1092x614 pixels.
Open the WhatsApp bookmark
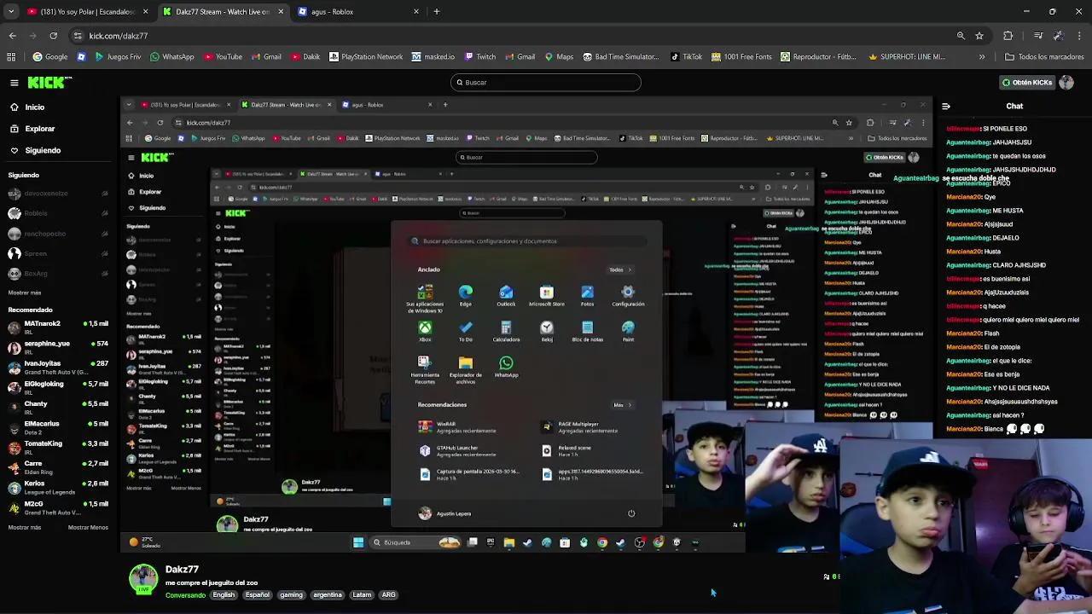tap(171, 57)
